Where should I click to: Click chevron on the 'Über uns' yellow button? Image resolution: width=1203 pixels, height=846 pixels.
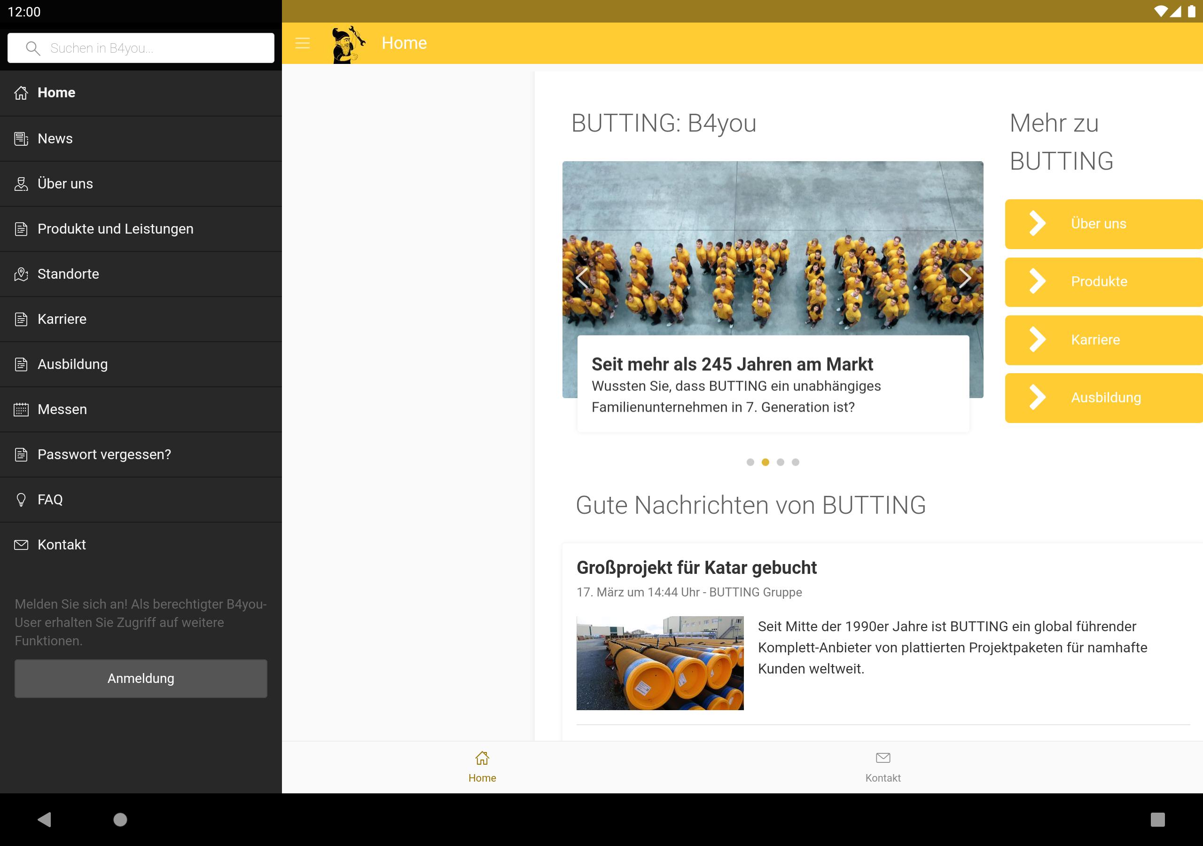[x=1038, y=224]
